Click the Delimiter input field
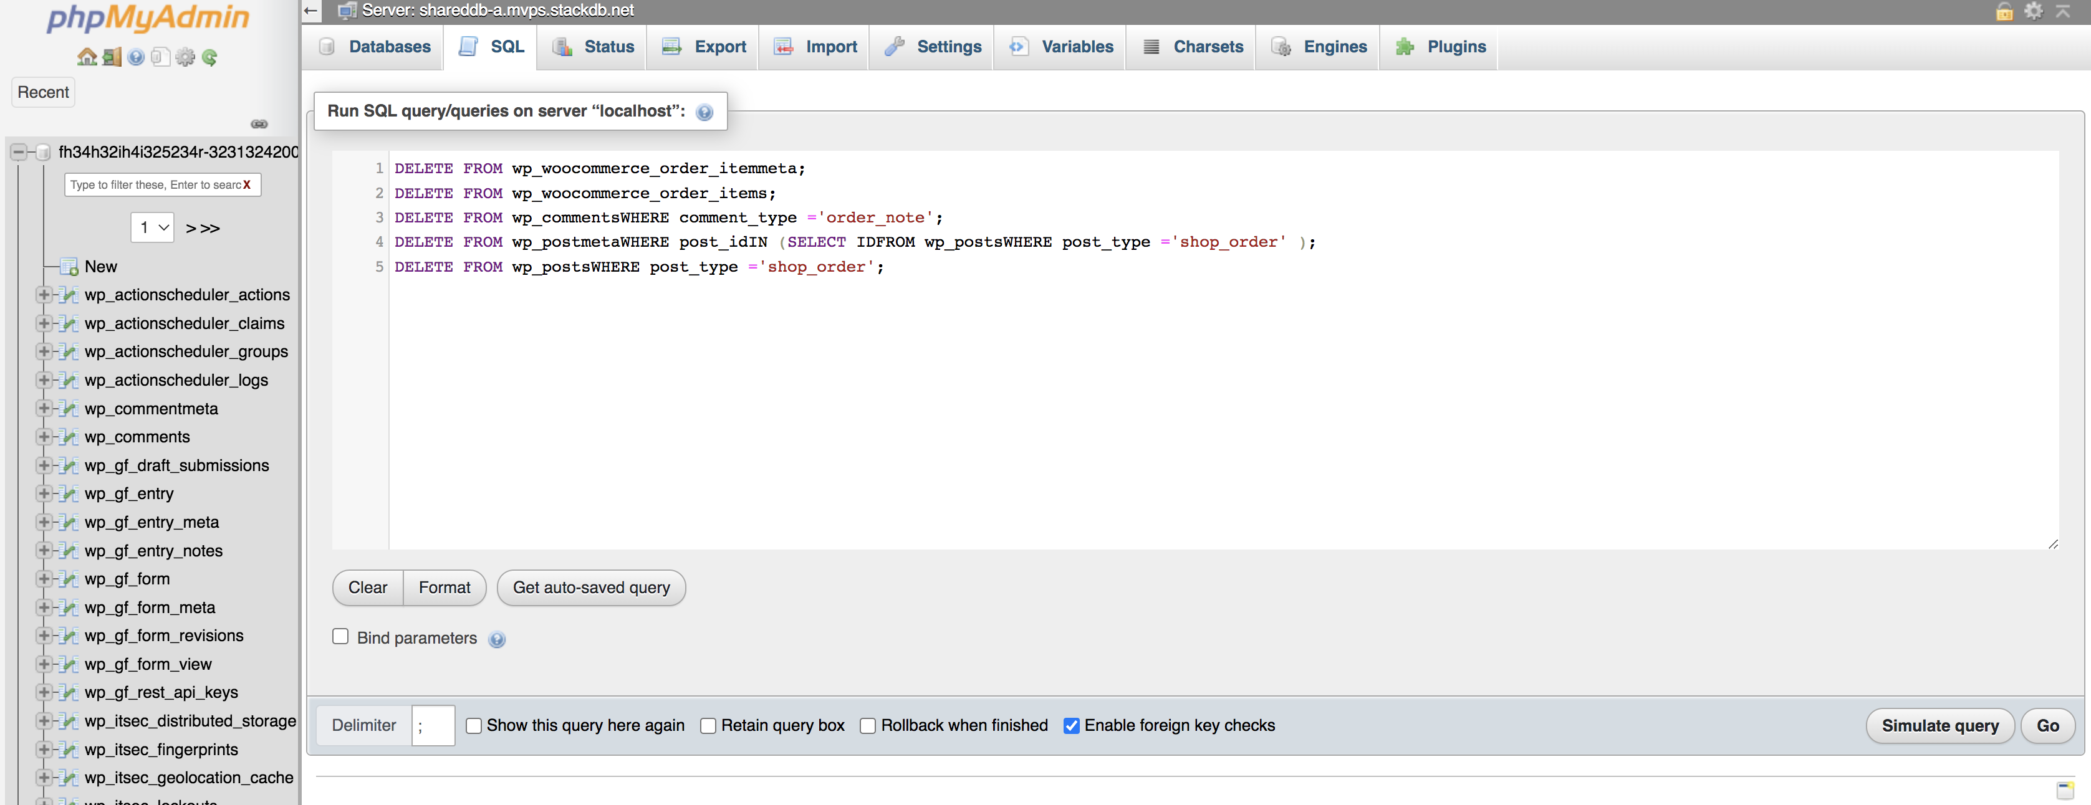Image resolution: width=2091 pixels, height=805 pixels. (433, 726)
